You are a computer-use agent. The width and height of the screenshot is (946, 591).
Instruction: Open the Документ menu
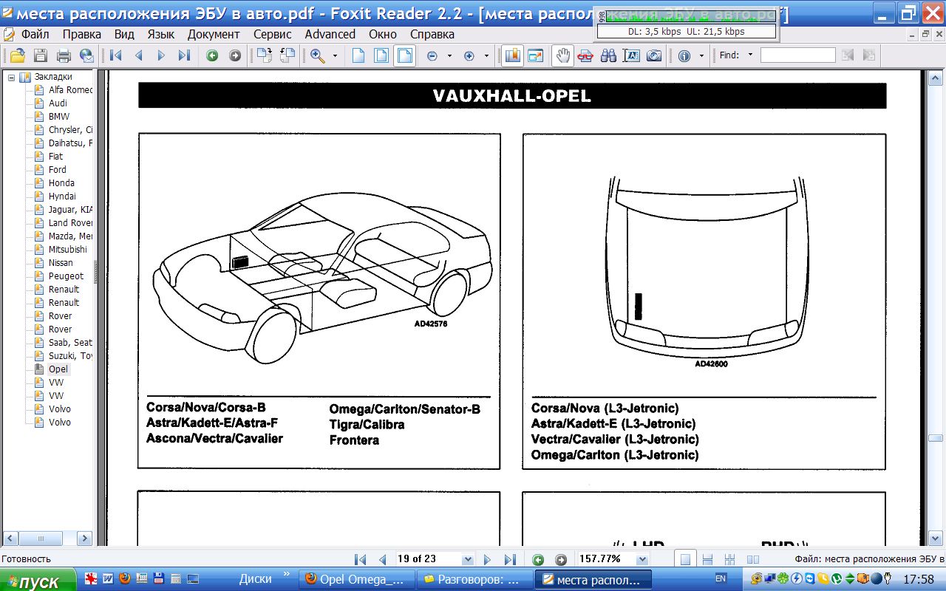213,34
